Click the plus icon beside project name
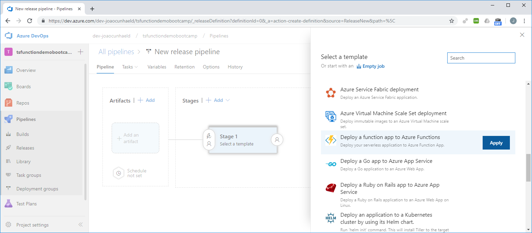 click(80, 52)
